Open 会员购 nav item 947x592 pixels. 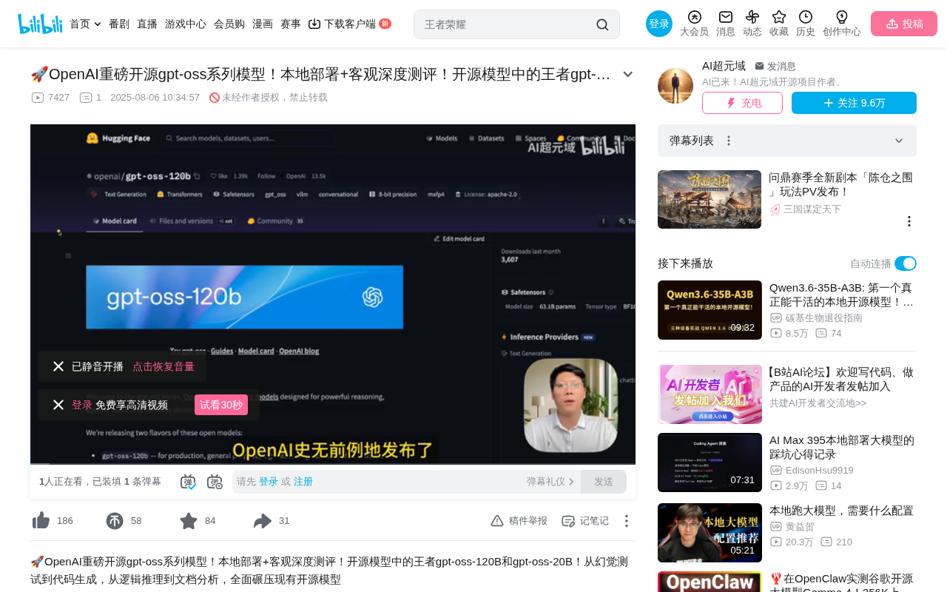click(x=229, y=24)
